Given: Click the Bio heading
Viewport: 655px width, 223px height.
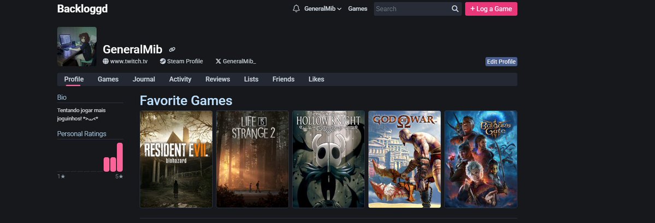Looking at the screenshot, I should point(62,98).
